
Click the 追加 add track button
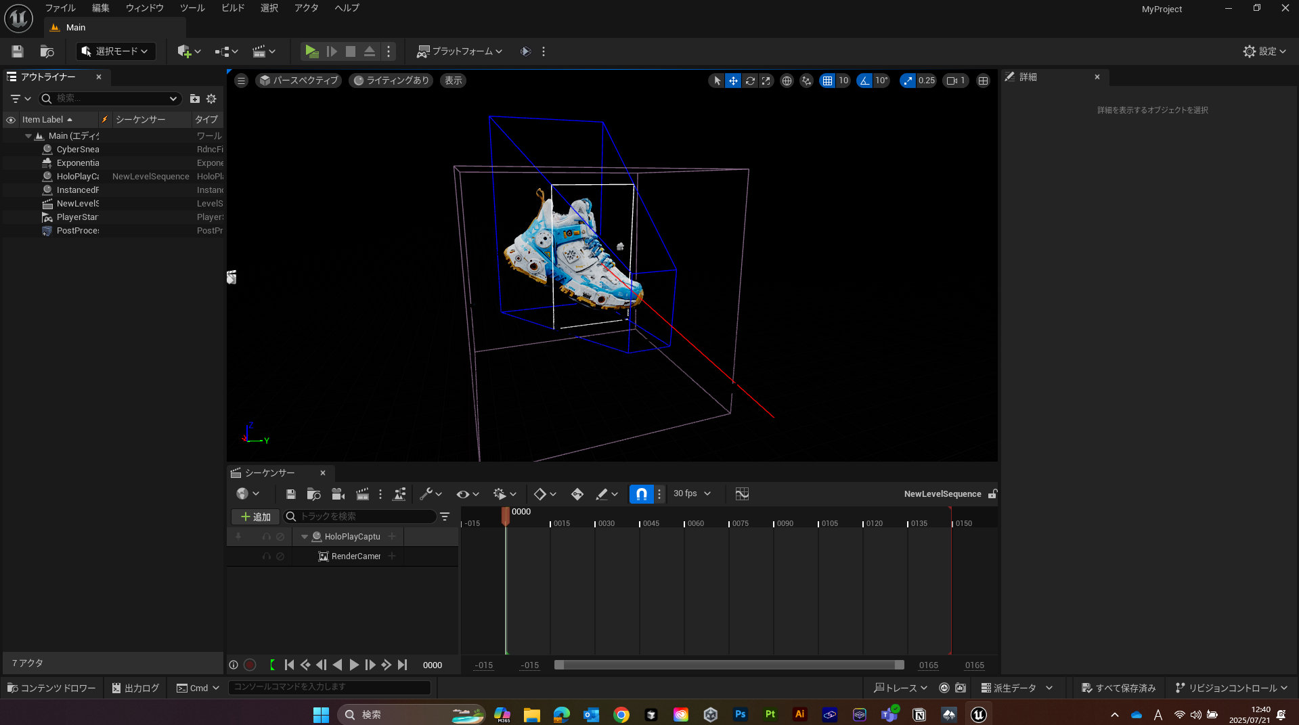coord(255,517)
